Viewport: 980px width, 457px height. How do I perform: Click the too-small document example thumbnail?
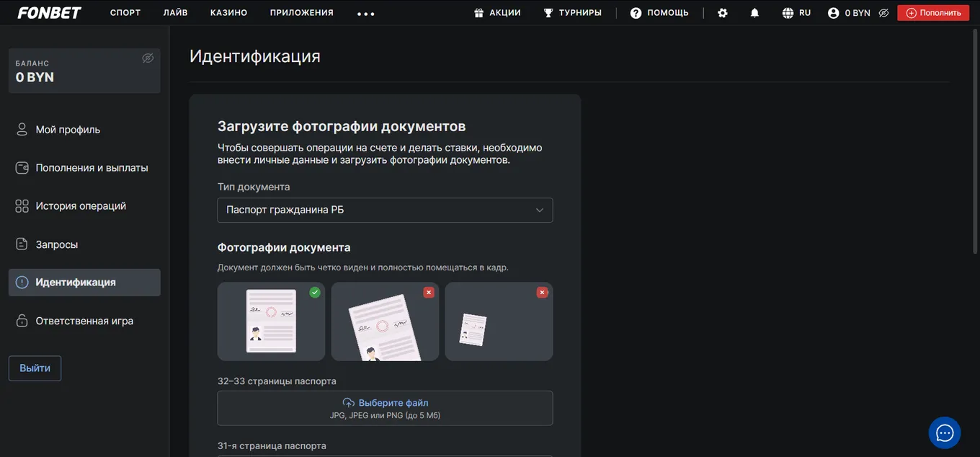click(499, 321)
